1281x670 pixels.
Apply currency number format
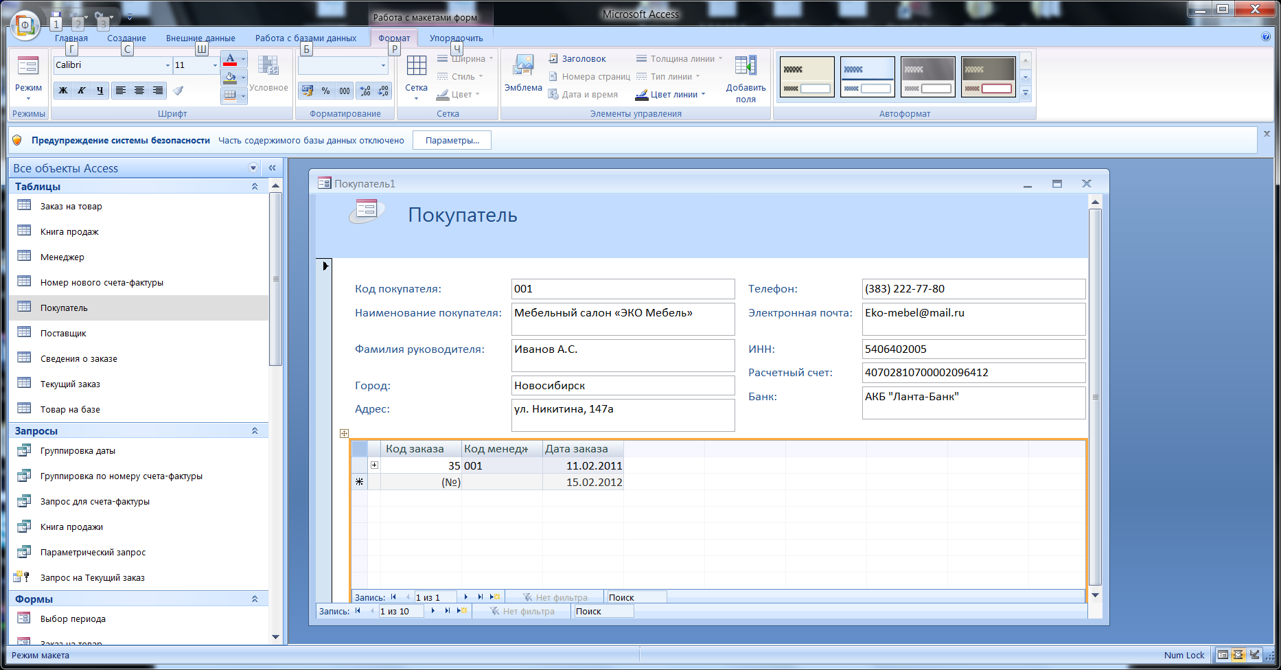[308, 91]
